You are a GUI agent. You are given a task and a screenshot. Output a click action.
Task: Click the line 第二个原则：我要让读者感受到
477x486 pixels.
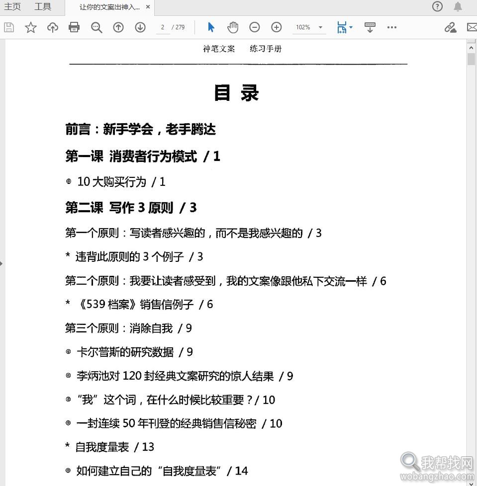click(x=226, y=281)
